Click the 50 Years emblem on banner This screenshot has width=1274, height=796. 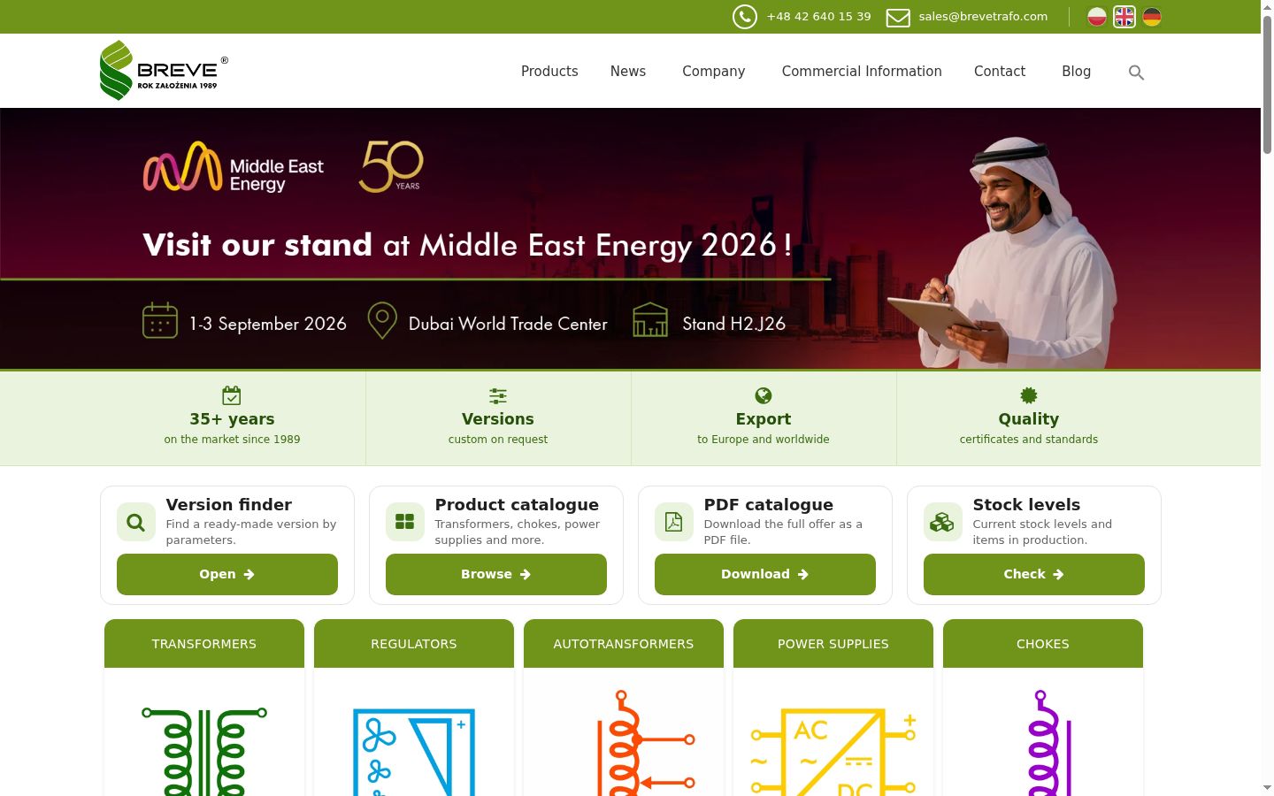click(391, 166)
